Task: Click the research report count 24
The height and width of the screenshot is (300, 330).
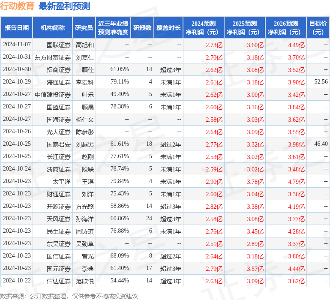Action: (x=149, y=218)
